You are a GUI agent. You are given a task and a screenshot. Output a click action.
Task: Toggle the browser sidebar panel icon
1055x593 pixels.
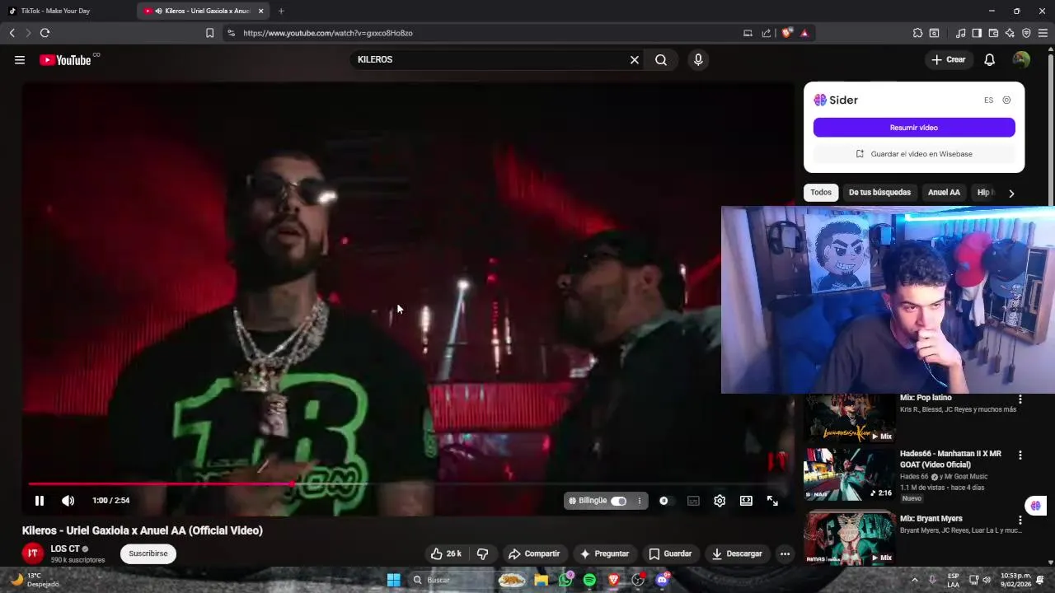[x=977, y=33]
